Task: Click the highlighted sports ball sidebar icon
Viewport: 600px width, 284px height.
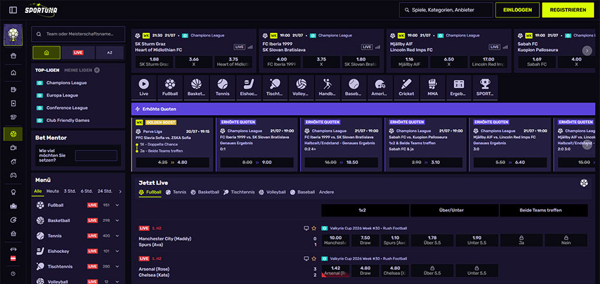Action: coord(13,134)
